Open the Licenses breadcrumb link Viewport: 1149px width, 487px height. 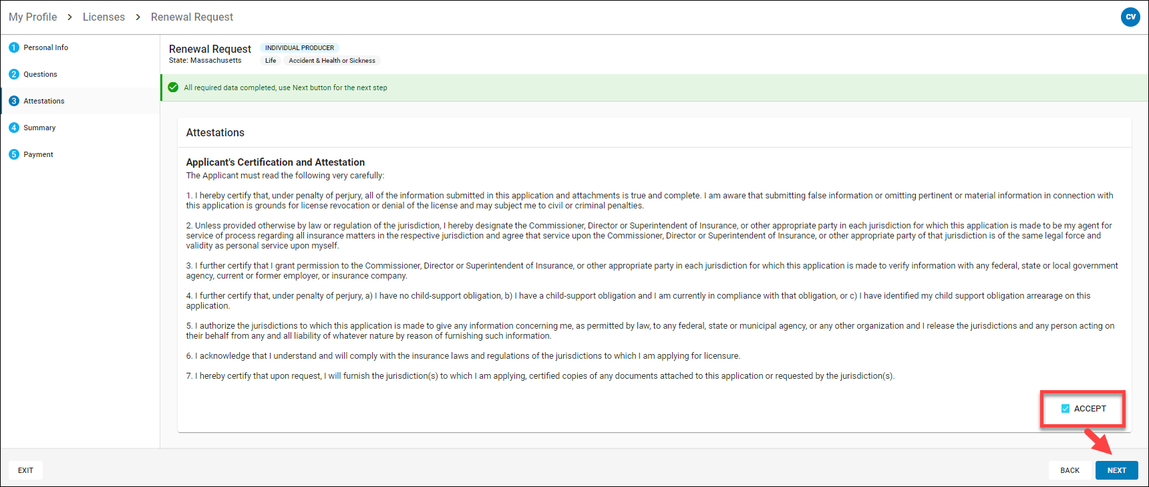[x=104, y=17]
